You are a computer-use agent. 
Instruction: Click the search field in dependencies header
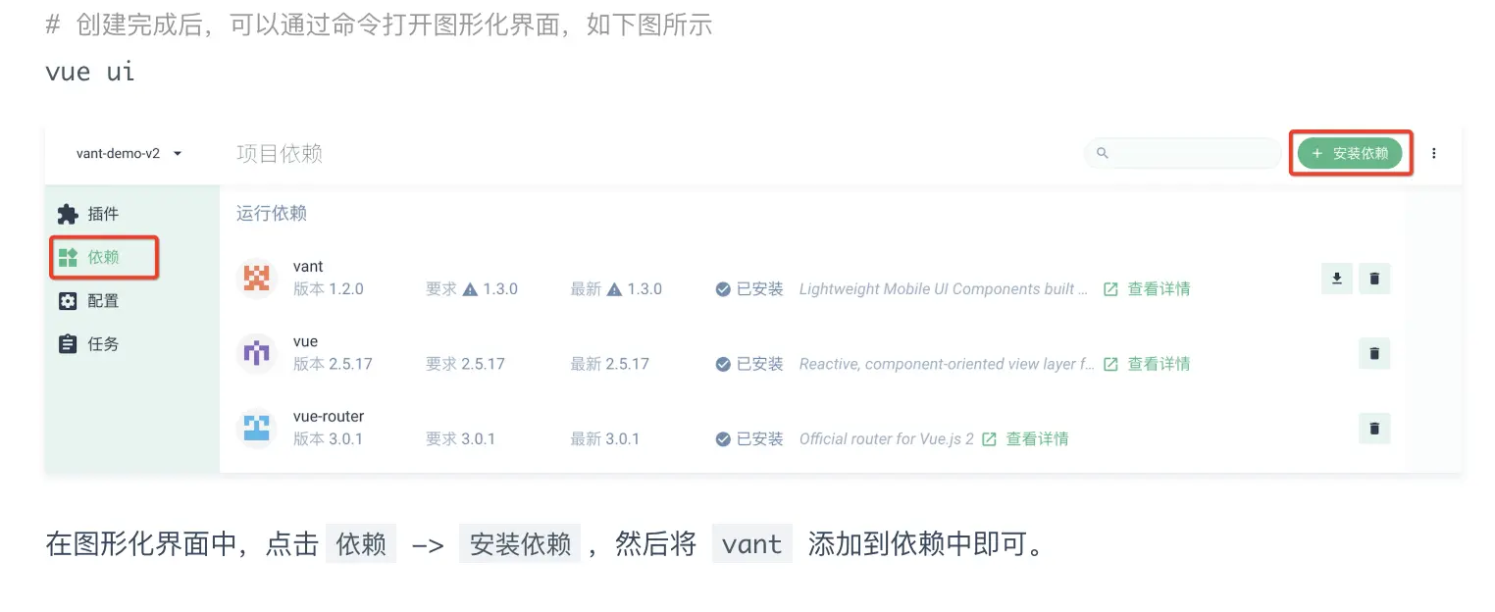[1182, 153]
